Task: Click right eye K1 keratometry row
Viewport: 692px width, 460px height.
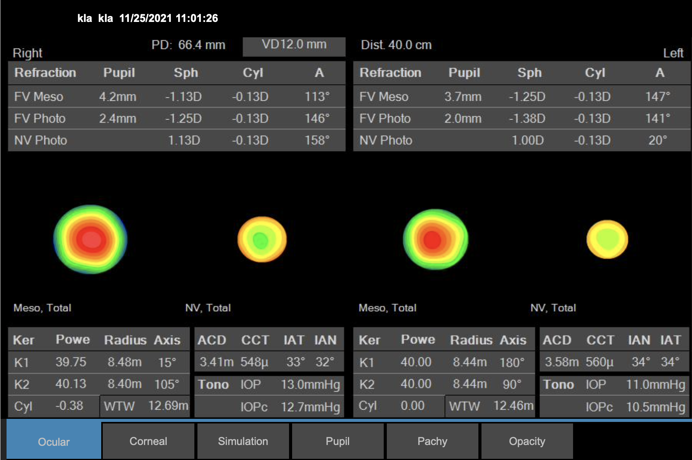Action: click(x=99, y=362)
